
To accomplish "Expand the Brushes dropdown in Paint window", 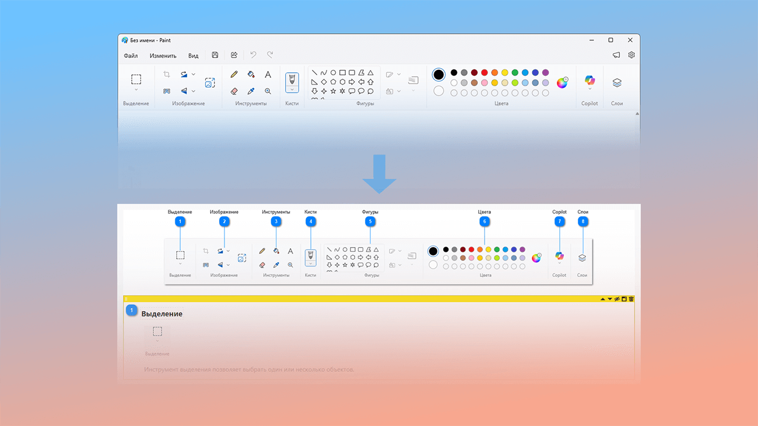I will point(292,90).
